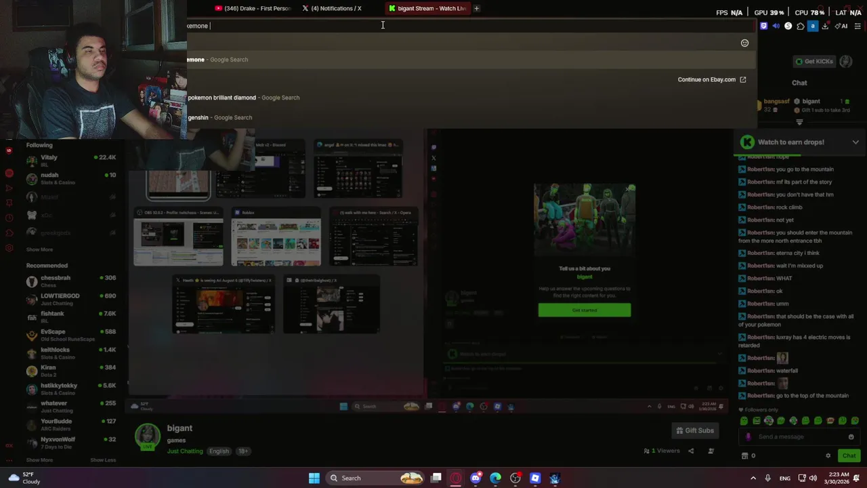The image size is (867, 488).
Task: Open fishtank in Recommended list
Action: click(71, 317)
